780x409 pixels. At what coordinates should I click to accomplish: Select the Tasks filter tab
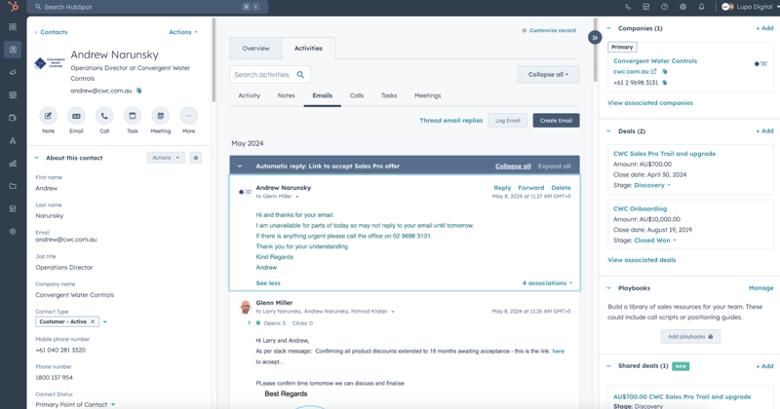pos(389,95)
